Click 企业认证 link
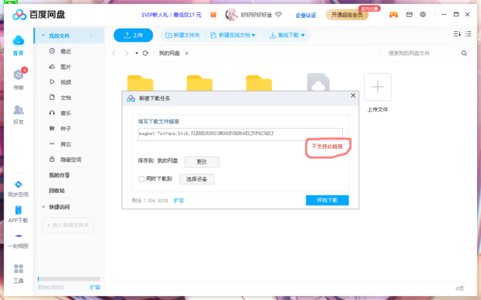Screen dimensions: 481x300 point(306,15)
